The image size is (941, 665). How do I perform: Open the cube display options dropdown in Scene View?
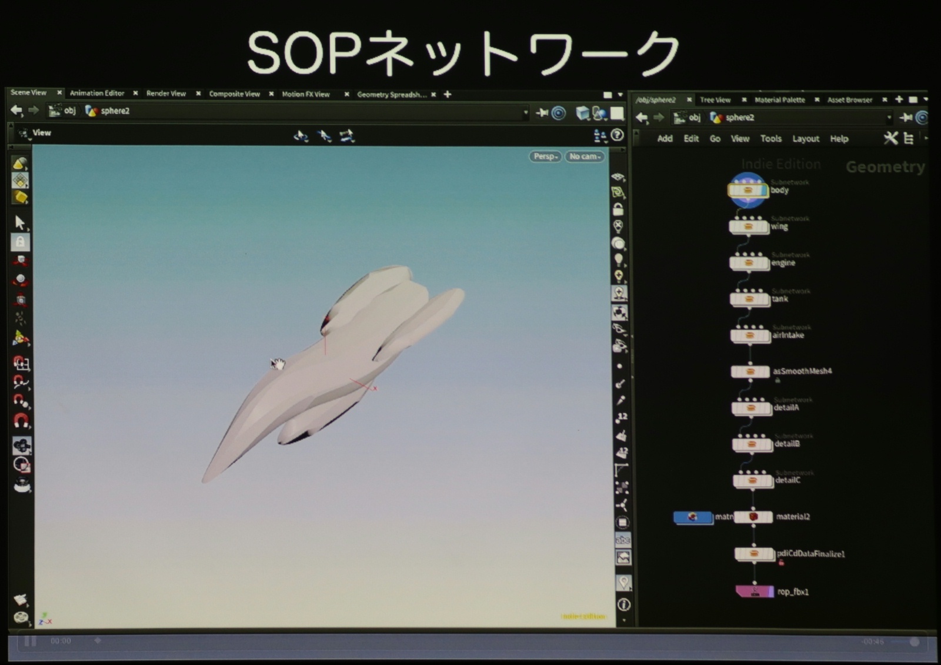tap(583, 113)
